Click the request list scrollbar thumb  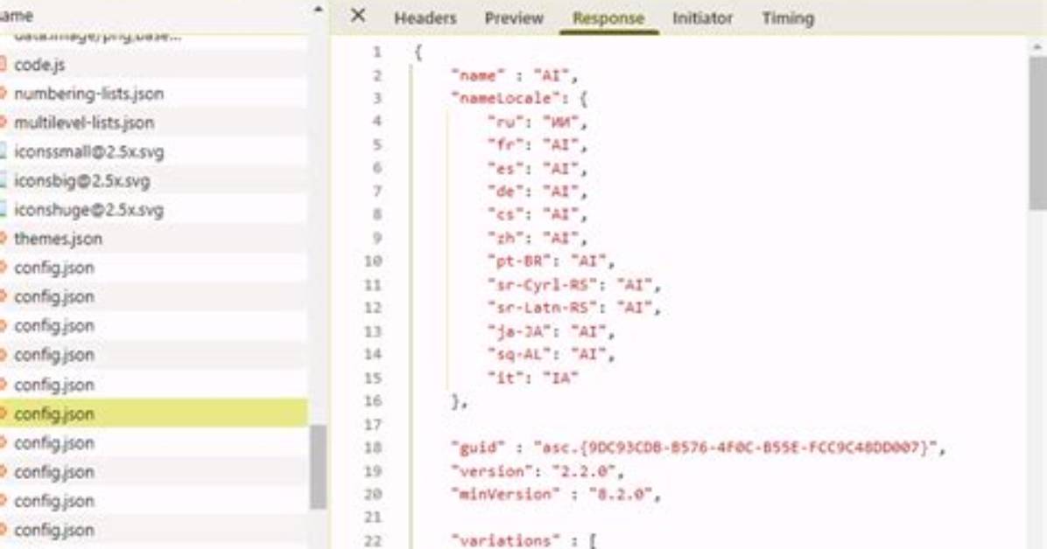319,467
